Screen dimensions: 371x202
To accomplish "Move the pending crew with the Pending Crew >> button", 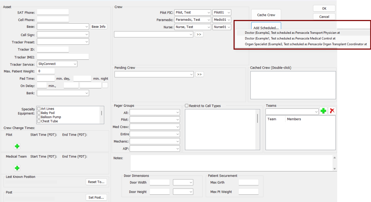I will [x=199, y=74].
